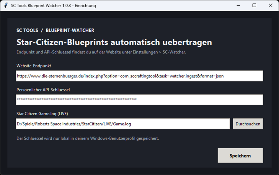The height and width of the screenshot is (175, 279).
Task: Close the Blueprint Watcher setup window
Action: (x=270, y=6)
